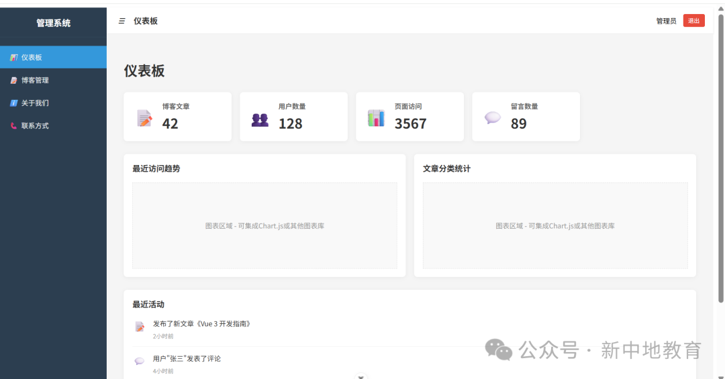Click the value 128 in users card
This screenshot has height=379, width=725.
291,123
